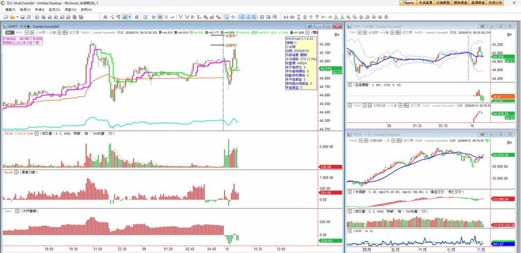
Task: Click the magenta notice text in MXF1 chart
Action: 23,41
